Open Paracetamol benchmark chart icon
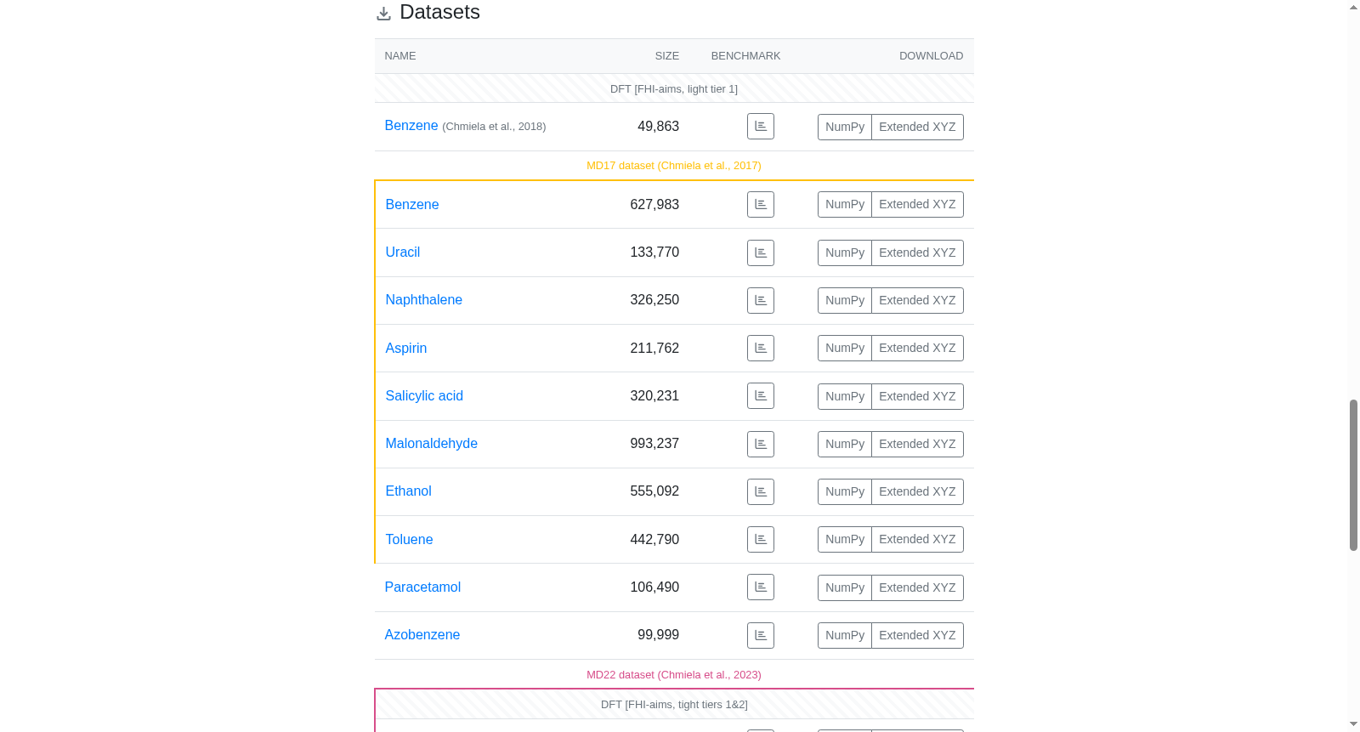The width and height of the screenshot is (1360, 732). (761, 587)
